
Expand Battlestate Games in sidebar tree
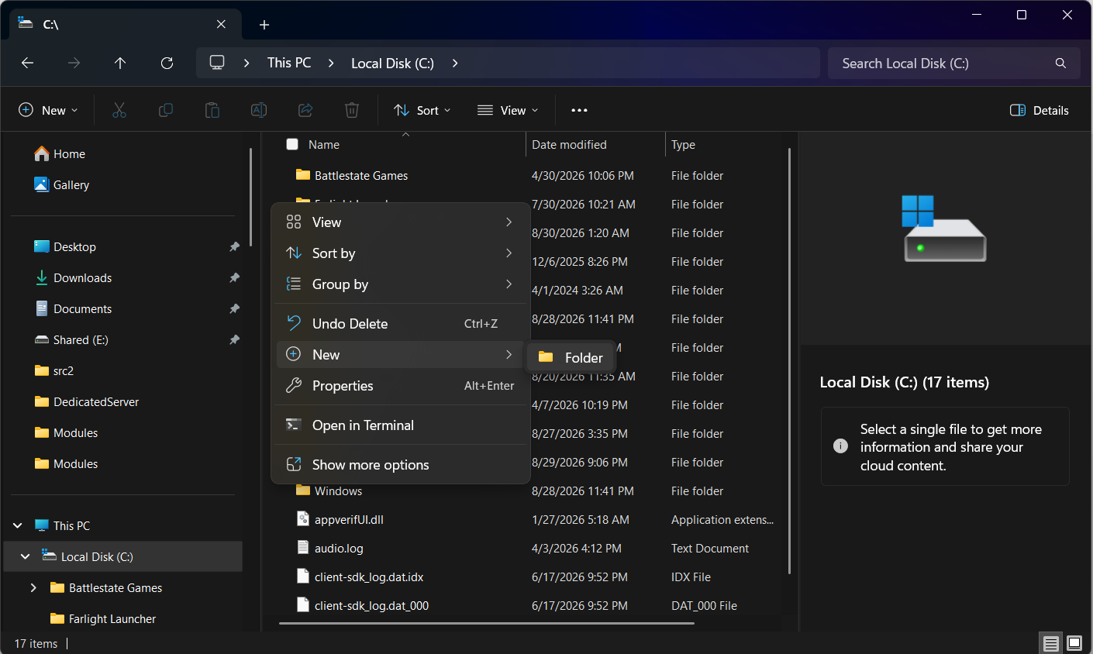33,587
